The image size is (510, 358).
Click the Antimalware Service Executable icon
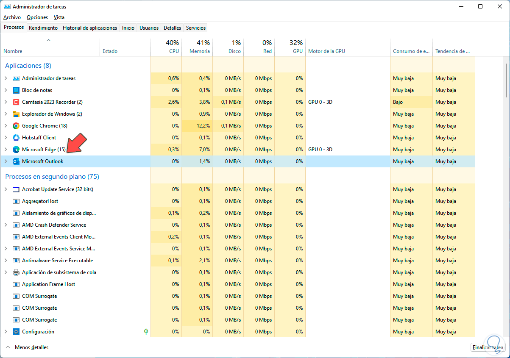pyautogui.click(x=16, y=261)
